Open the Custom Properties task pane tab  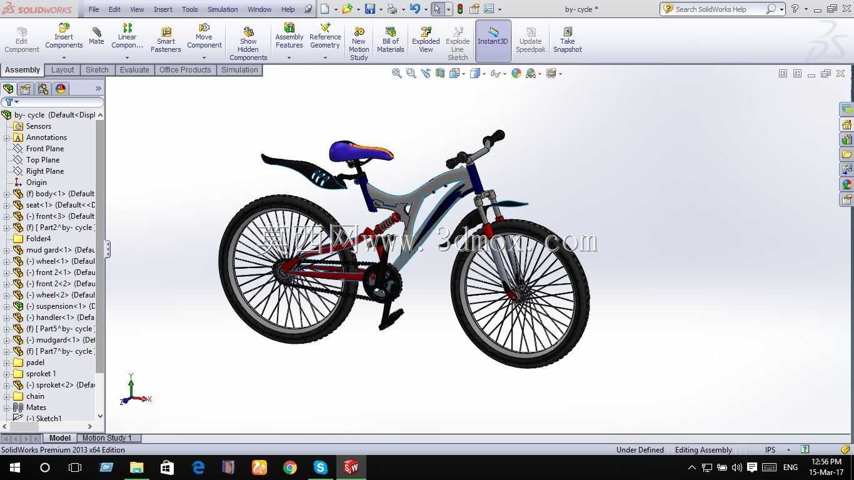tap(846, 199)
